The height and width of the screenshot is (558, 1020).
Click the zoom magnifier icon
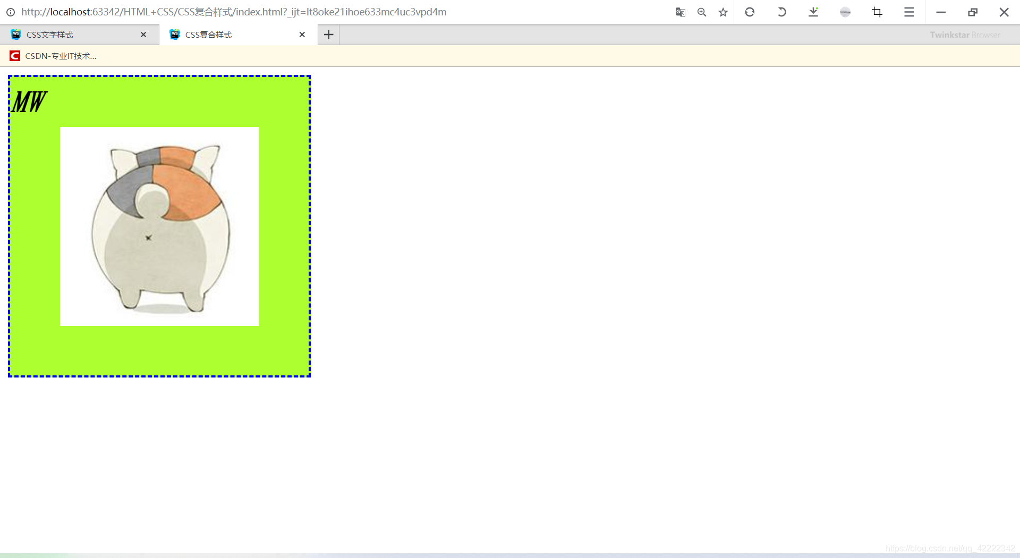tap(702, 12)
